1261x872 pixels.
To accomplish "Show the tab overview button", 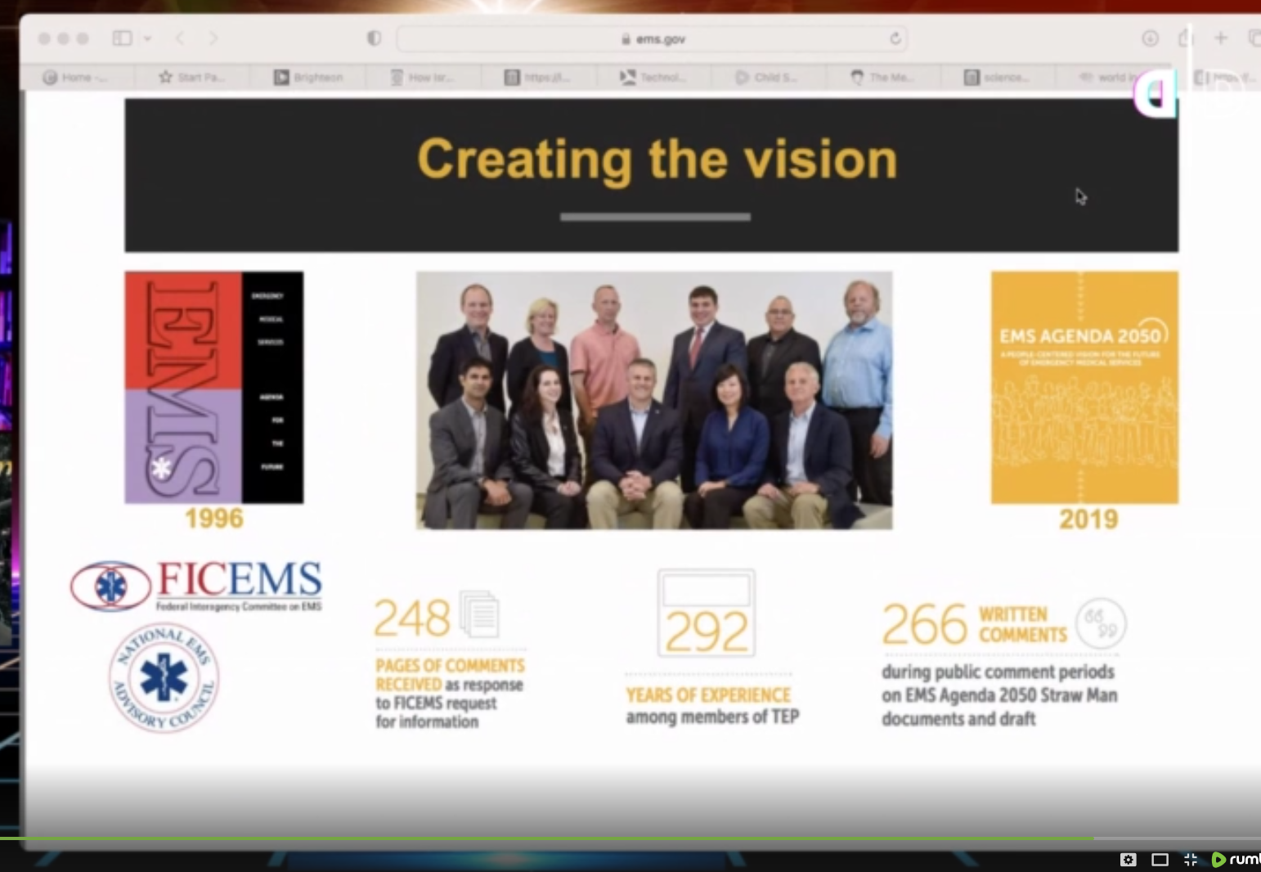I will [x=1254, y=38].
